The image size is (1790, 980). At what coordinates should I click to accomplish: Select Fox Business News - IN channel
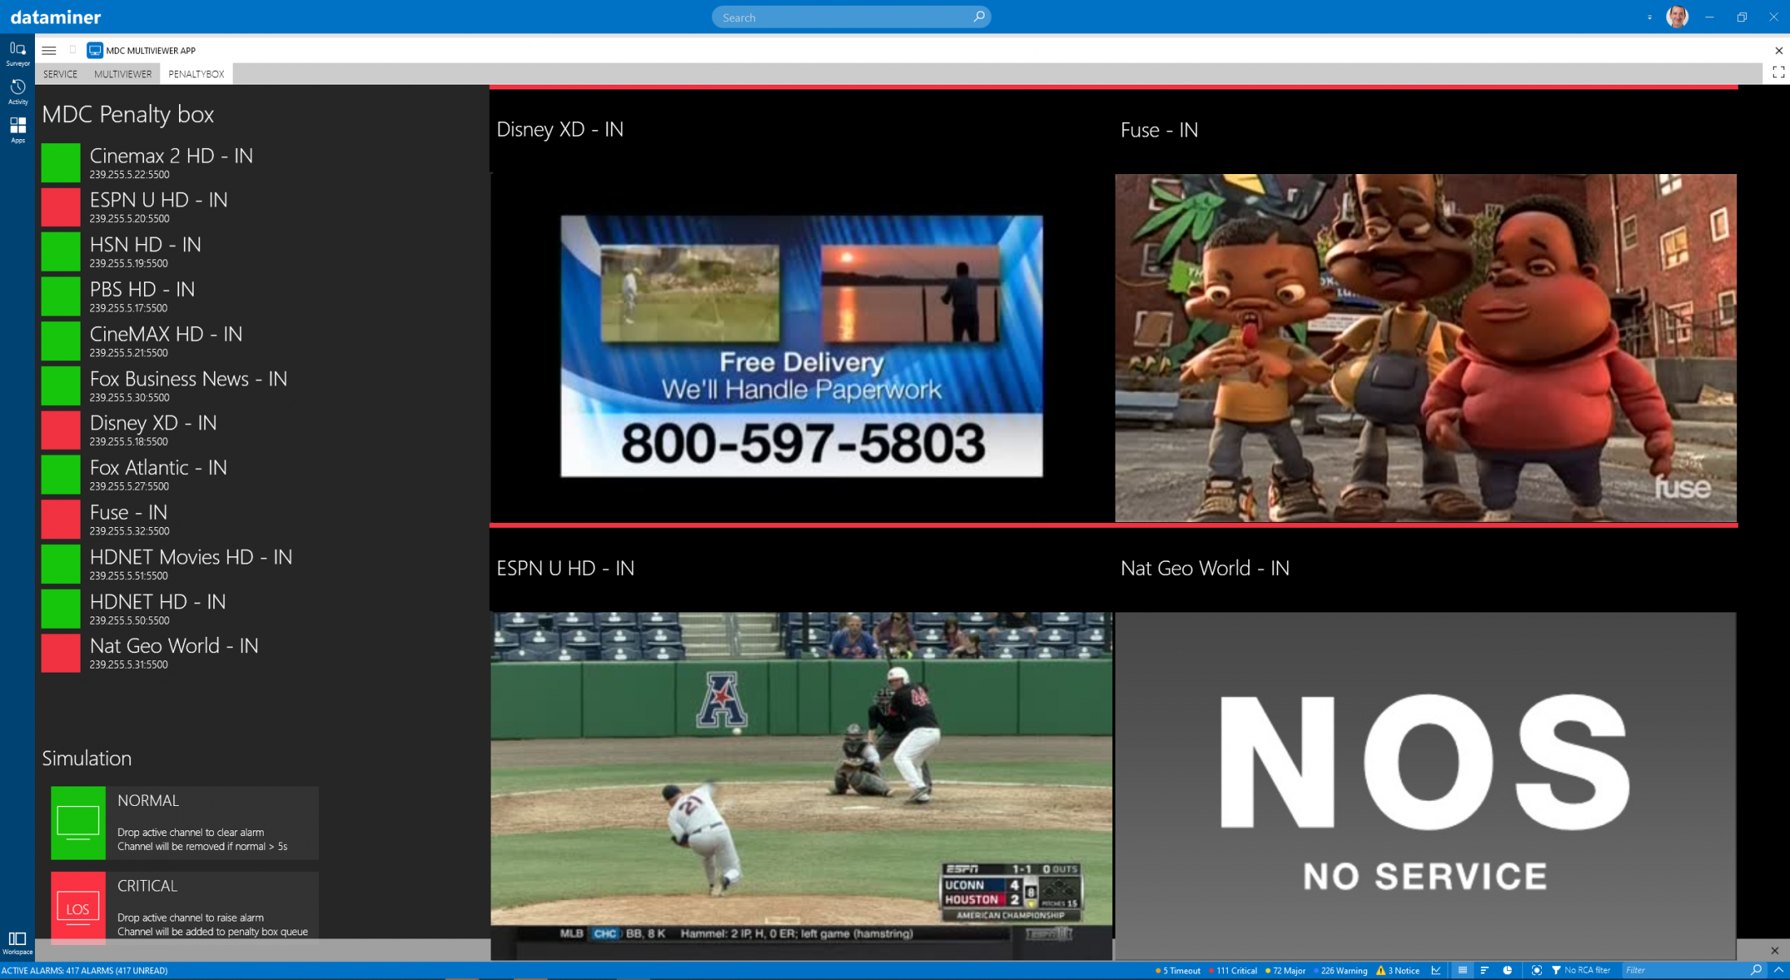(188, 385)
